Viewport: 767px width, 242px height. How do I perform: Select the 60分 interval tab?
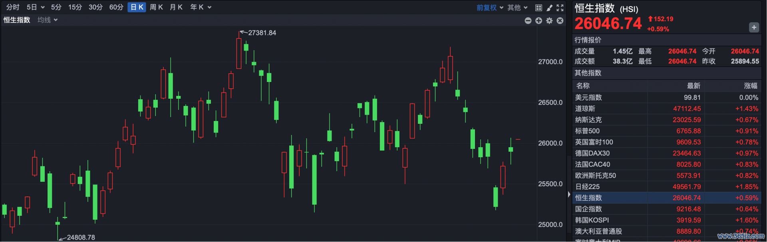[x=116, y=7]
